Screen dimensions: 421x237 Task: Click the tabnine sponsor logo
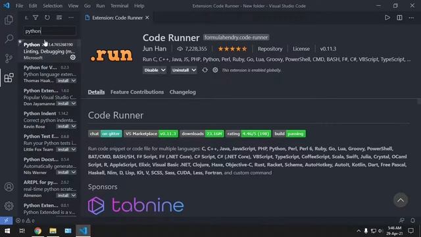coord(136,205)
